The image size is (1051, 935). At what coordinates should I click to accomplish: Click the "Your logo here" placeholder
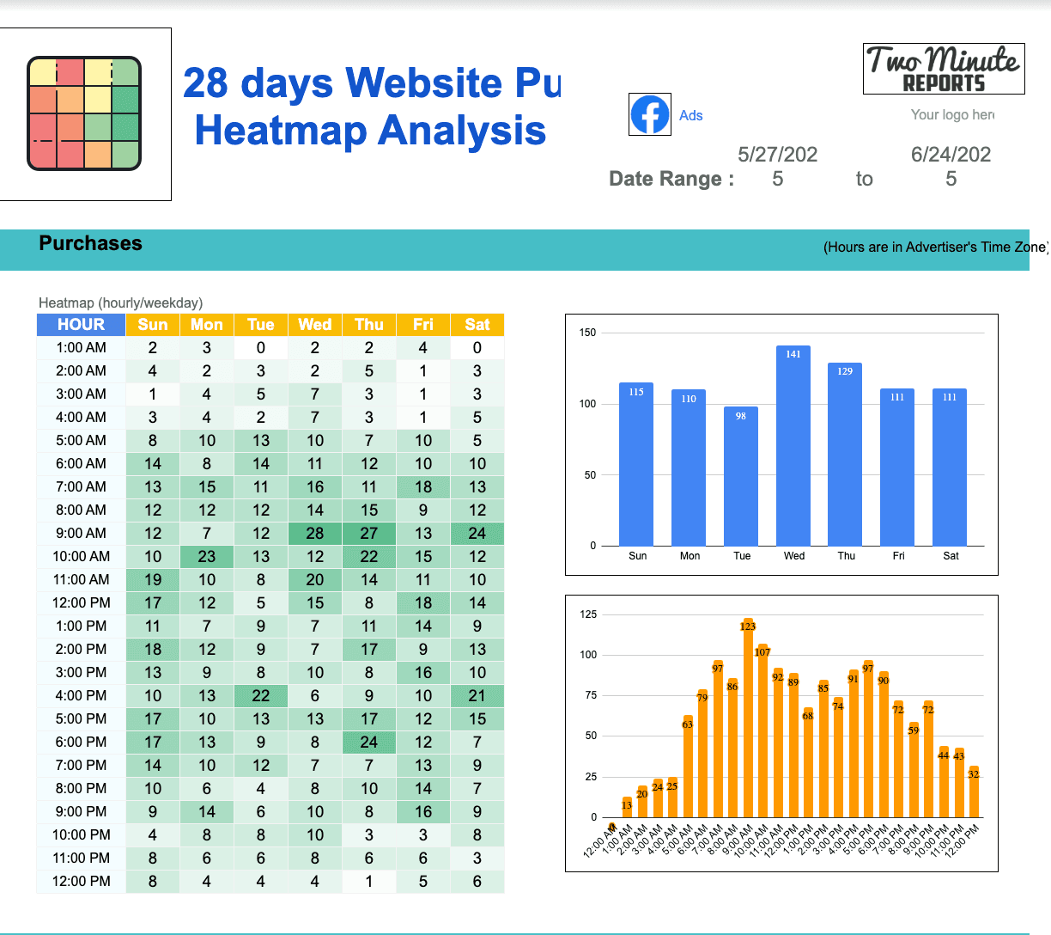[x=951, y=114]
